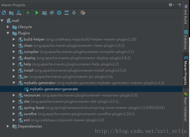Viewport: 190px width, 137px height.
Task: Expand the Dependencies tree node
Action: [8, 126]
